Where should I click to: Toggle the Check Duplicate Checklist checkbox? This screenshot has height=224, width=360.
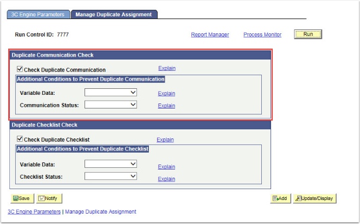pyautogui.click(x=20, y=138)
